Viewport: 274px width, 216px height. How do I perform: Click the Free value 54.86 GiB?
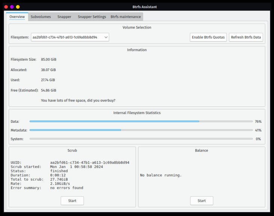click(x=49, y=90)
